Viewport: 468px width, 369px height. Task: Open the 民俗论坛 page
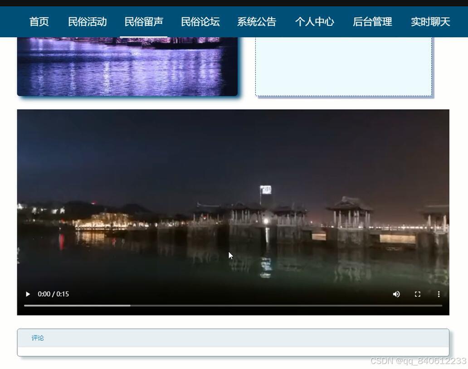[x=200, y=22]
